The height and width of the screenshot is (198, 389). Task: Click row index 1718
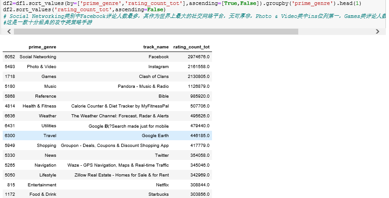point(10,77)
